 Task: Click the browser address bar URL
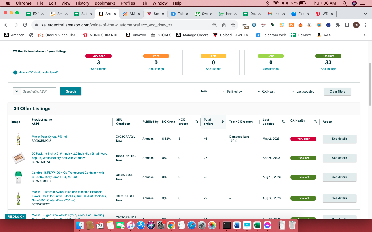[107, 25]
